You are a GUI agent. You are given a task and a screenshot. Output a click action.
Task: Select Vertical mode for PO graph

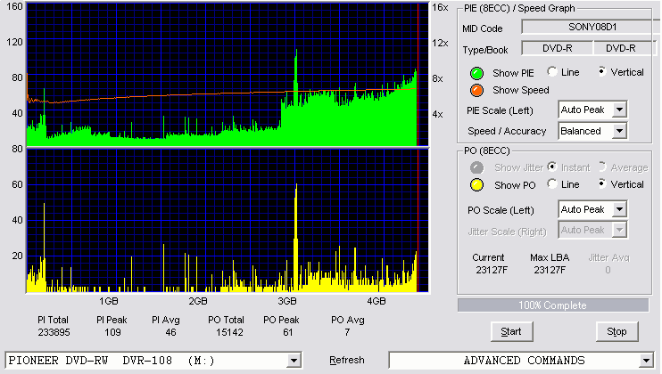tap(602, 183)
